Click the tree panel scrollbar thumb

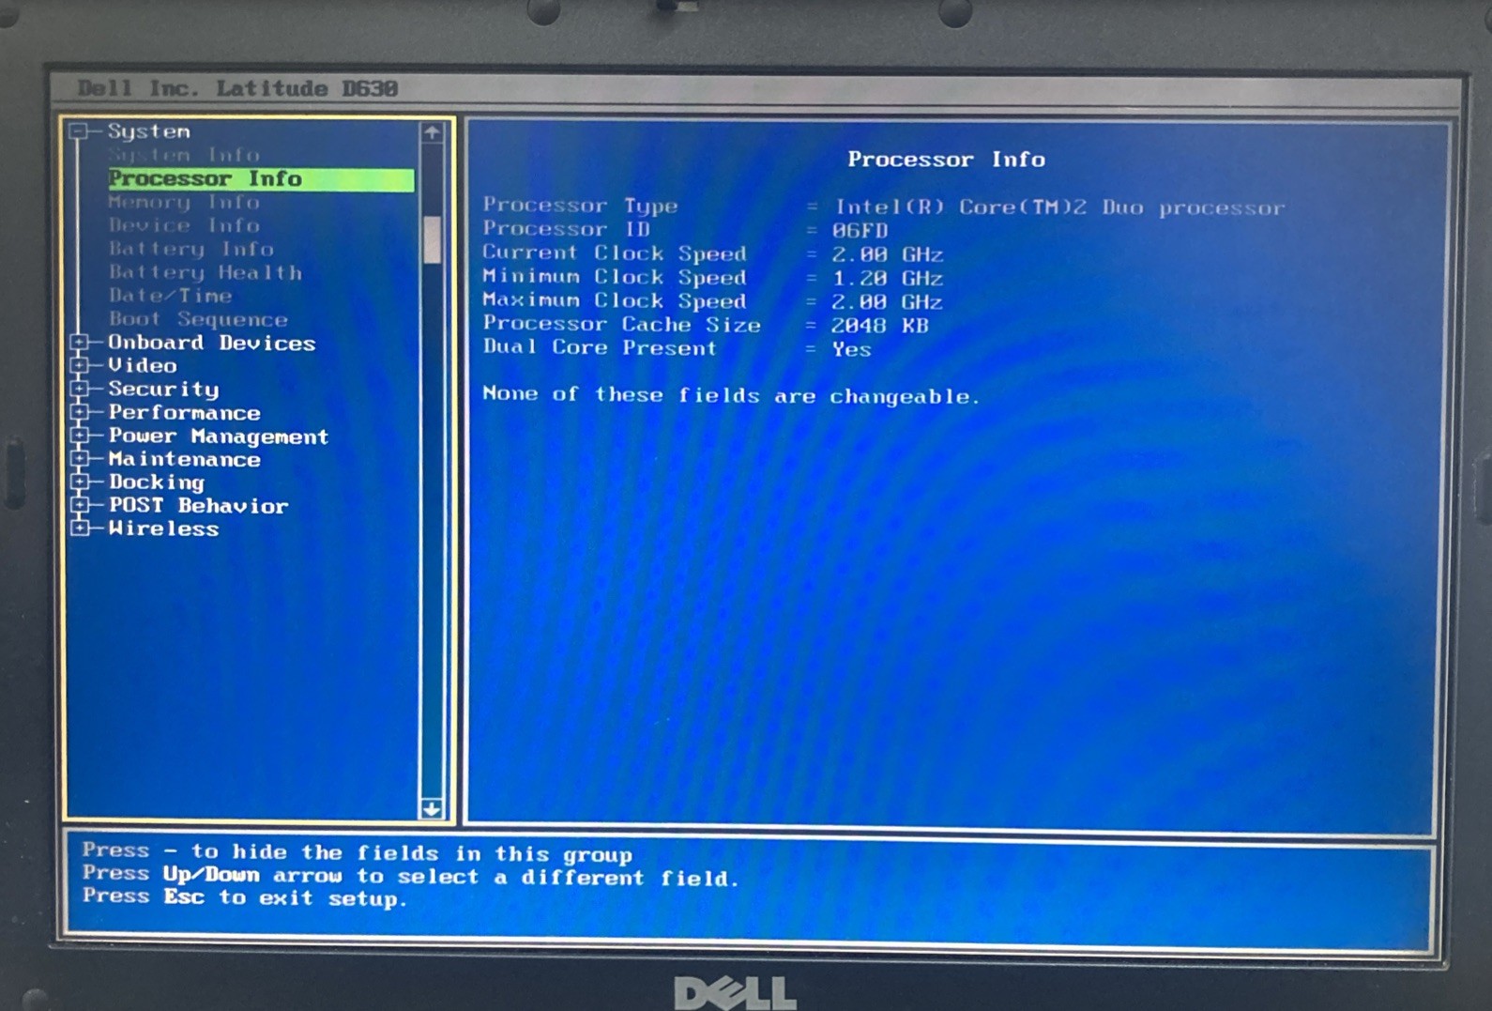(432, 239)
